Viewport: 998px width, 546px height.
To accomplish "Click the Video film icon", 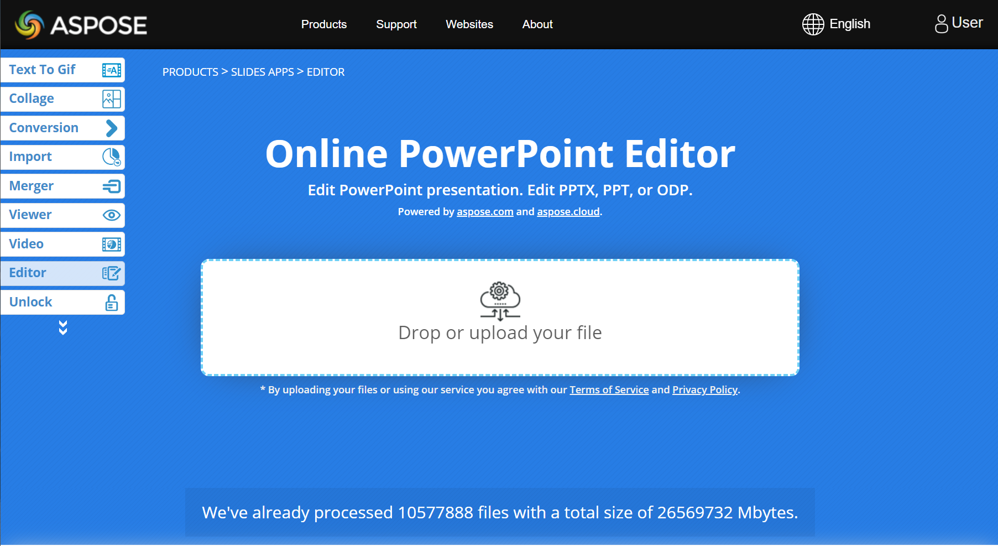I will click(x=111, y=245).
